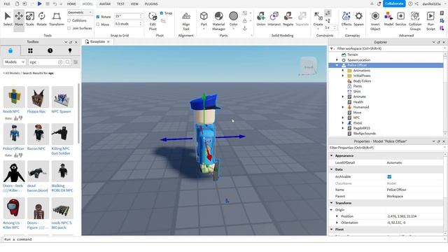Image resolution: width=448 pixels, height=252 pixels.
Task: Open the Edit Pivot tool
Action: click(x=153, y=20)
